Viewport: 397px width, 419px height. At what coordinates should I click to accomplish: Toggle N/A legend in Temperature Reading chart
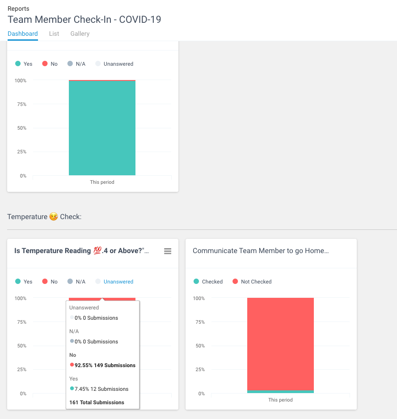(76, 282)
